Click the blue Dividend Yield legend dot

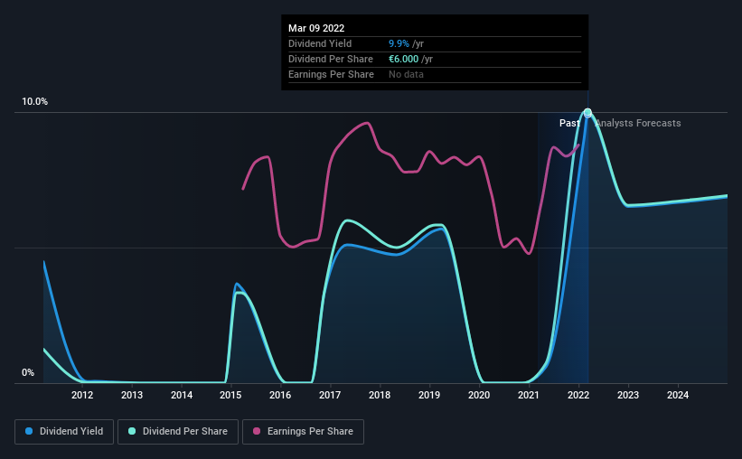[x=29, y=431]
